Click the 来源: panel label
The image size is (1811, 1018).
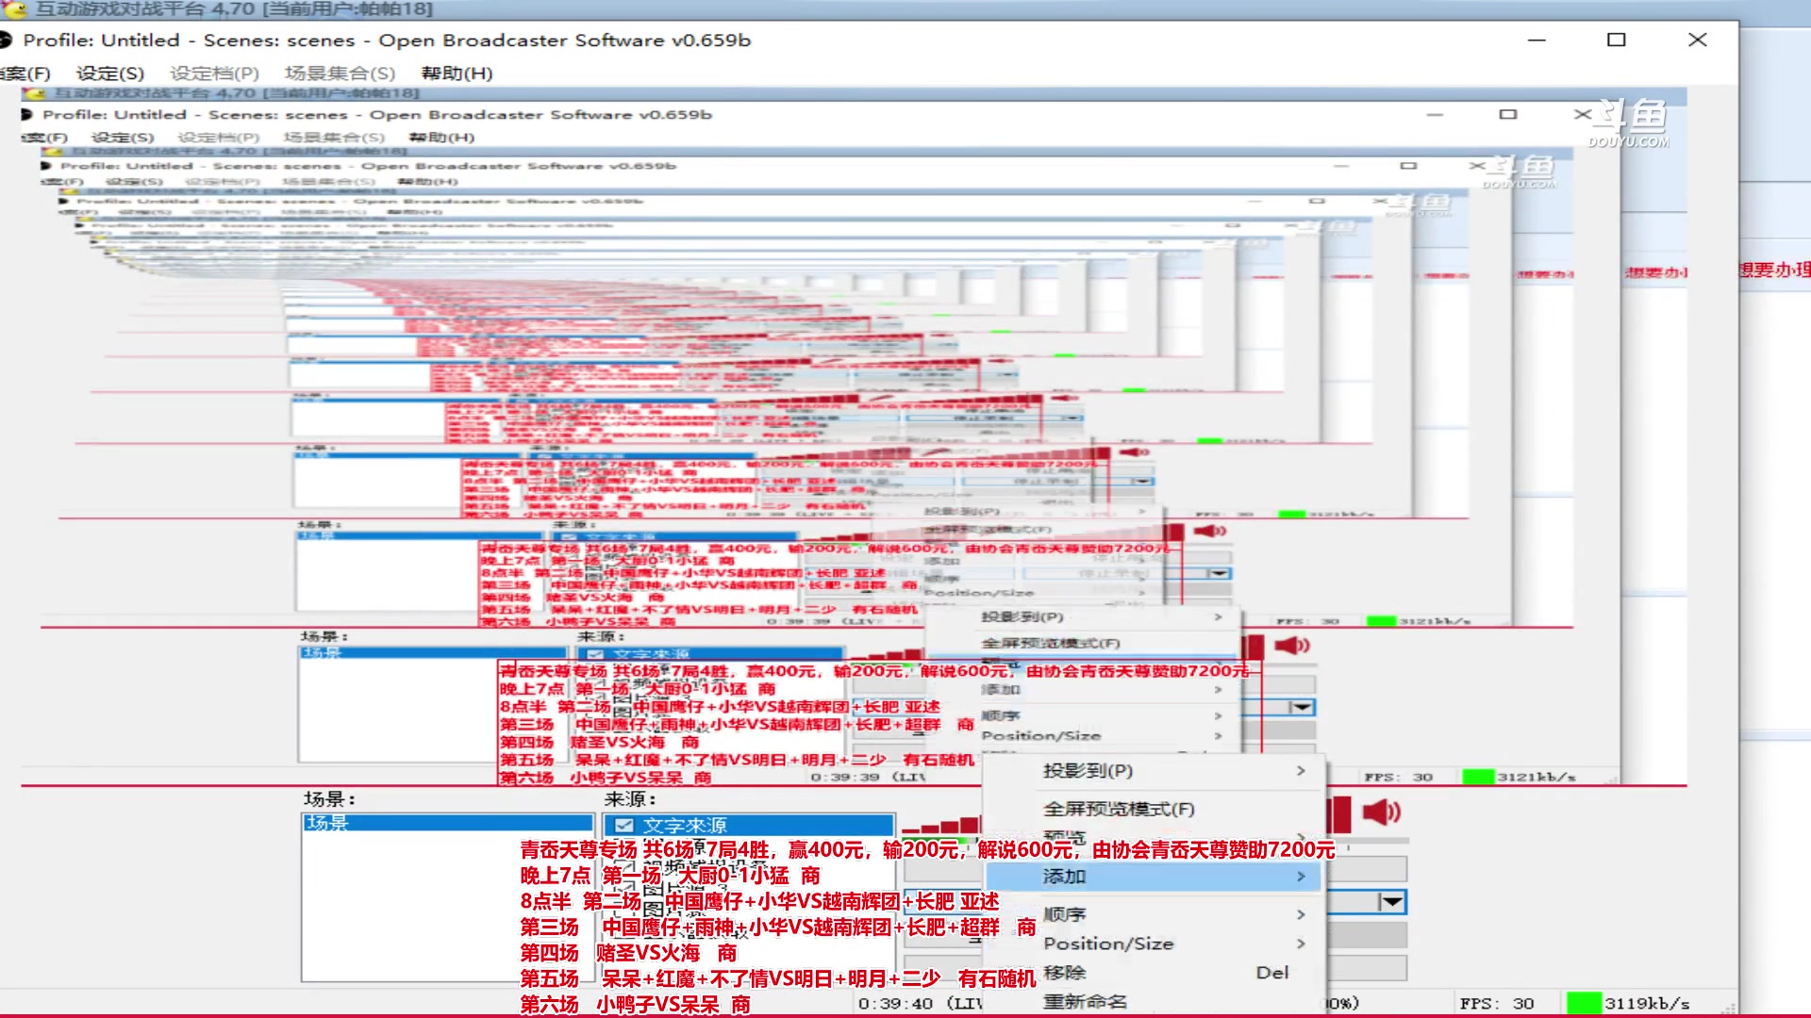point(630,799)
